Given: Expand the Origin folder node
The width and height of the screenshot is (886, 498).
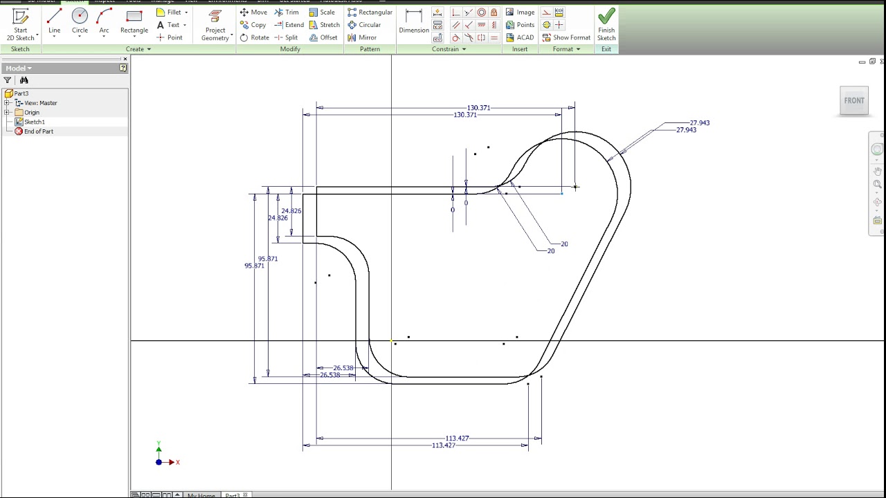Looking at the screenshot, I should (7, 113).
